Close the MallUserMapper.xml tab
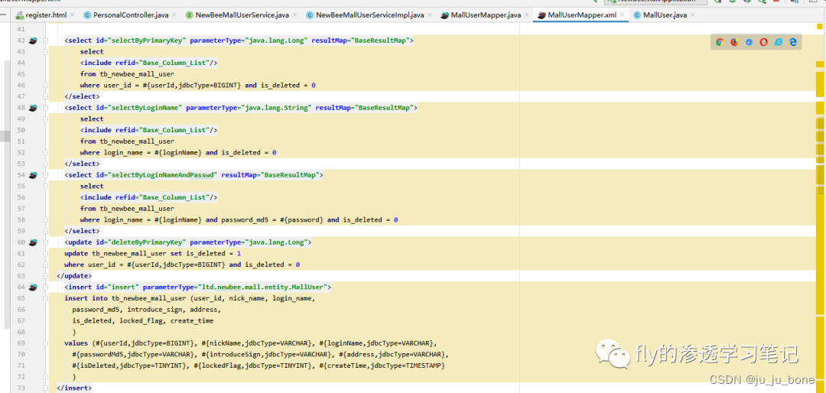Viewport: 826px width, 393px height. coord(622,15)
